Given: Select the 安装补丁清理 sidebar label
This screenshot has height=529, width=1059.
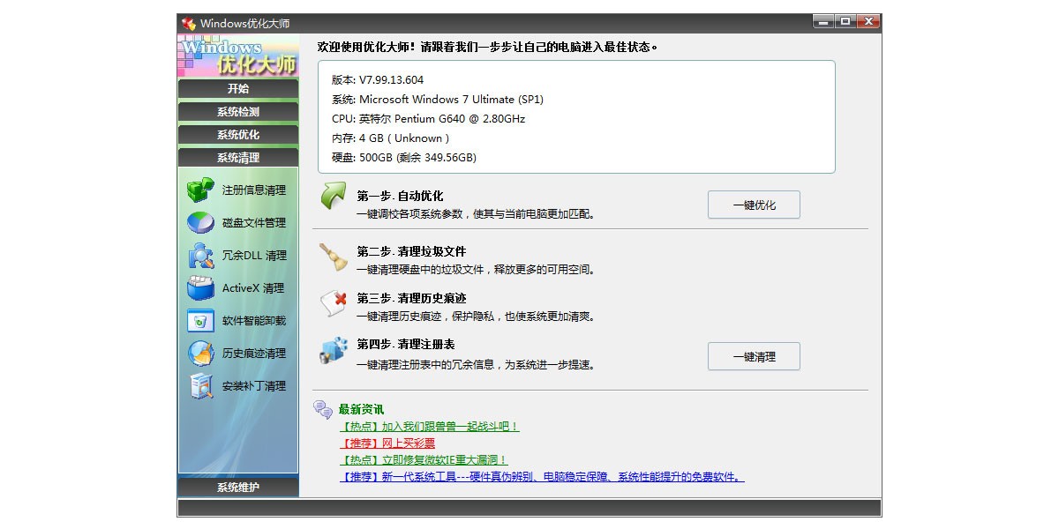Looking at the screenshot, I should tap(254, 386).
